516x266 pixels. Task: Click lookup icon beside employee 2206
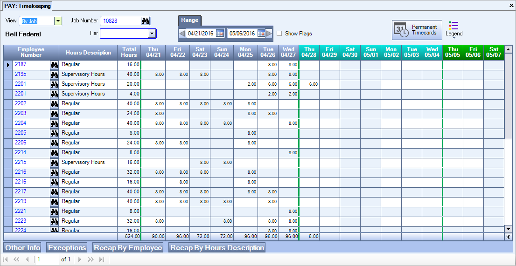pos(54,143)
